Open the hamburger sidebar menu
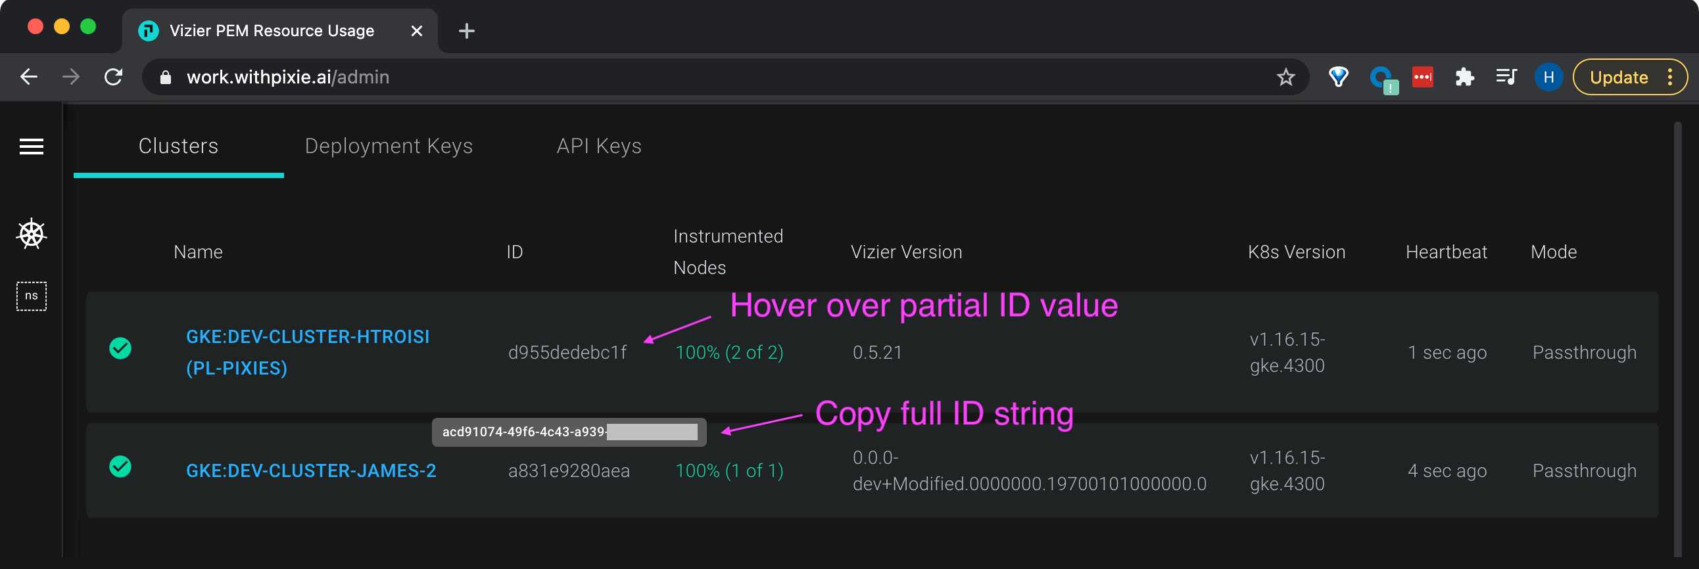The width and height of the screenshot is (1699, 569). (x=31, y=147)
